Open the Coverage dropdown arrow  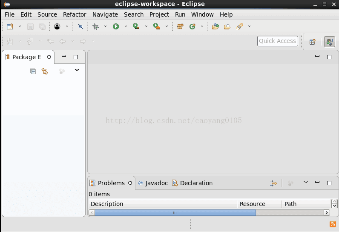click(x=146, y=26)
